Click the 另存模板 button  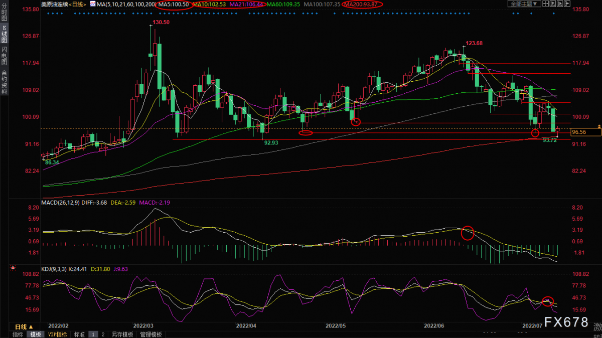122,334
